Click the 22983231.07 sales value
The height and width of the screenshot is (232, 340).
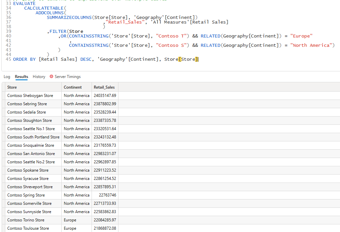pyautogui.click(x=105, y=154)
